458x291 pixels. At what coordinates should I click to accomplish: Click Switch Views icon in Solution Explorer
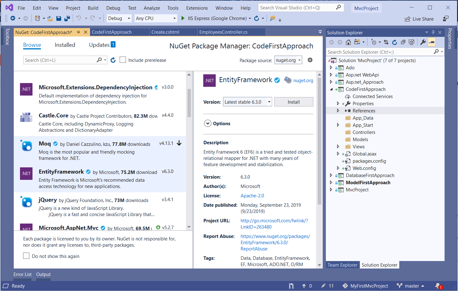click(x=357, y=42)
